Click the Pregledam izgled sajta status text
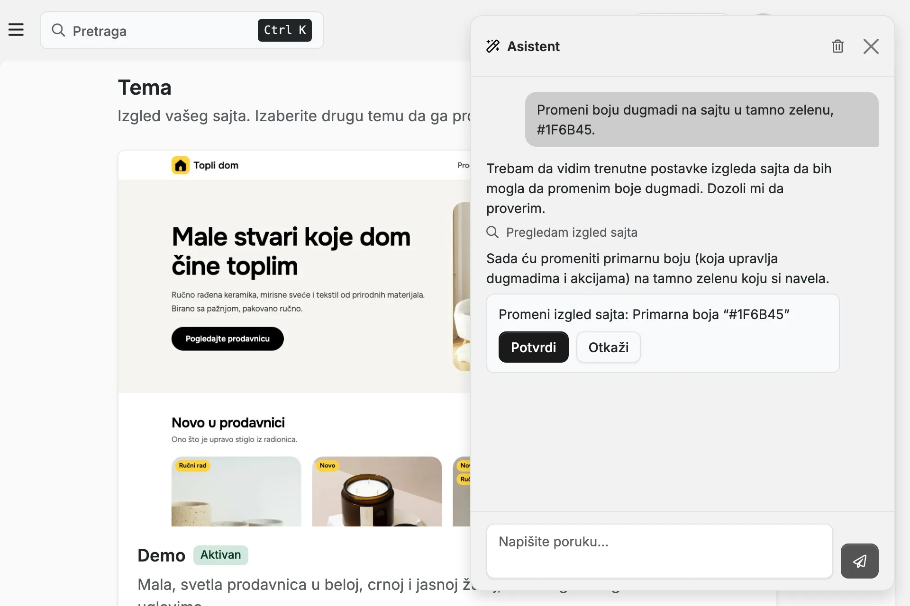The width and height of the screenshot is (910, 606). point(572,232)
